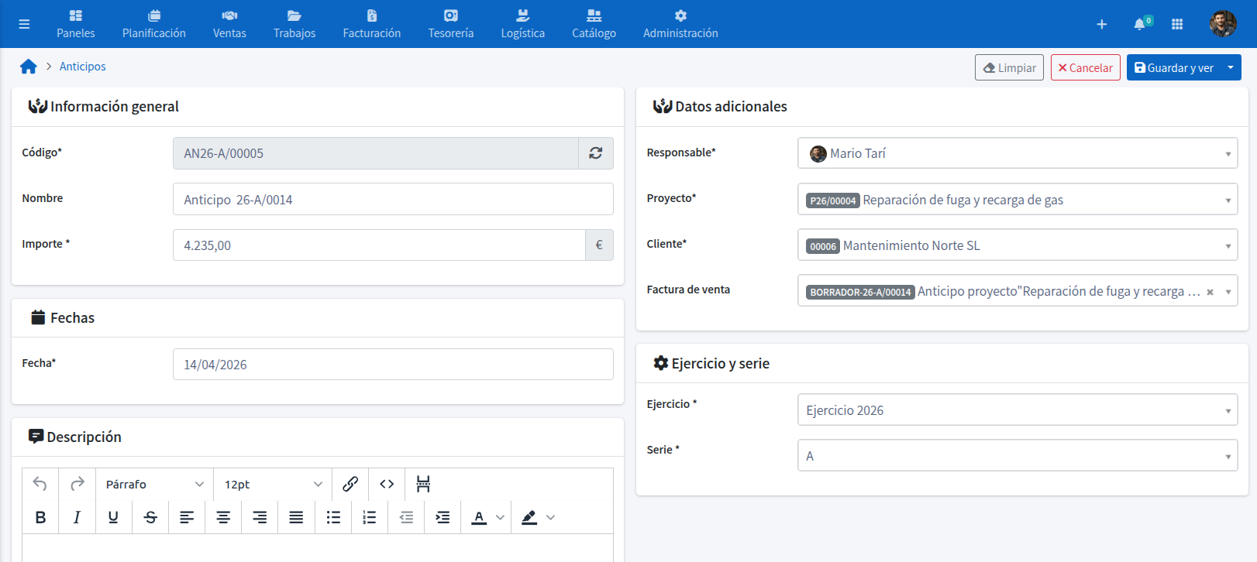Open the Facturación menu
The width and height of the screenshot is (1257, 562).
click(371, 24)
